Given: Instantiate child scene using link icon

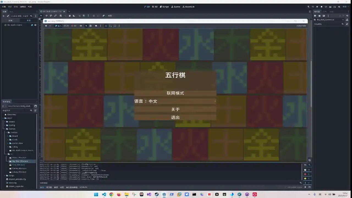Looking at the screenshot, I should pos(7,16).
